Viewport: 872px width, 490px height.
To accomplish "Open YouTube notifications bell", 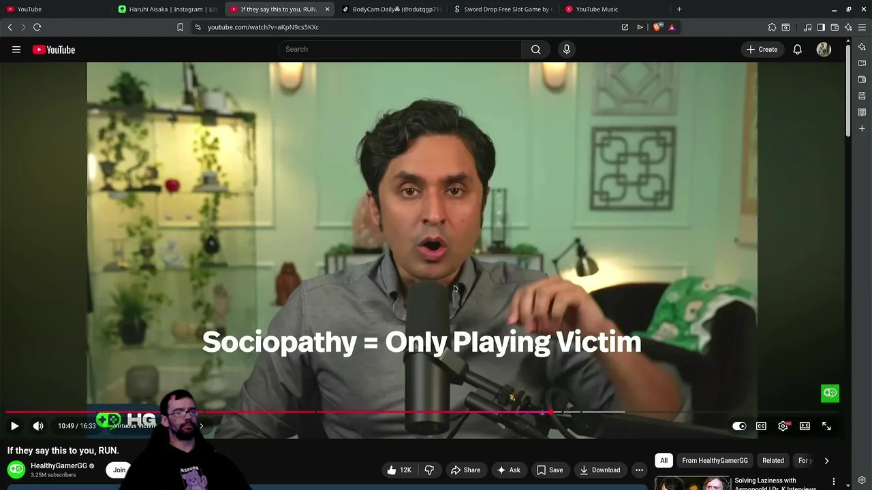I will [797, 50].
